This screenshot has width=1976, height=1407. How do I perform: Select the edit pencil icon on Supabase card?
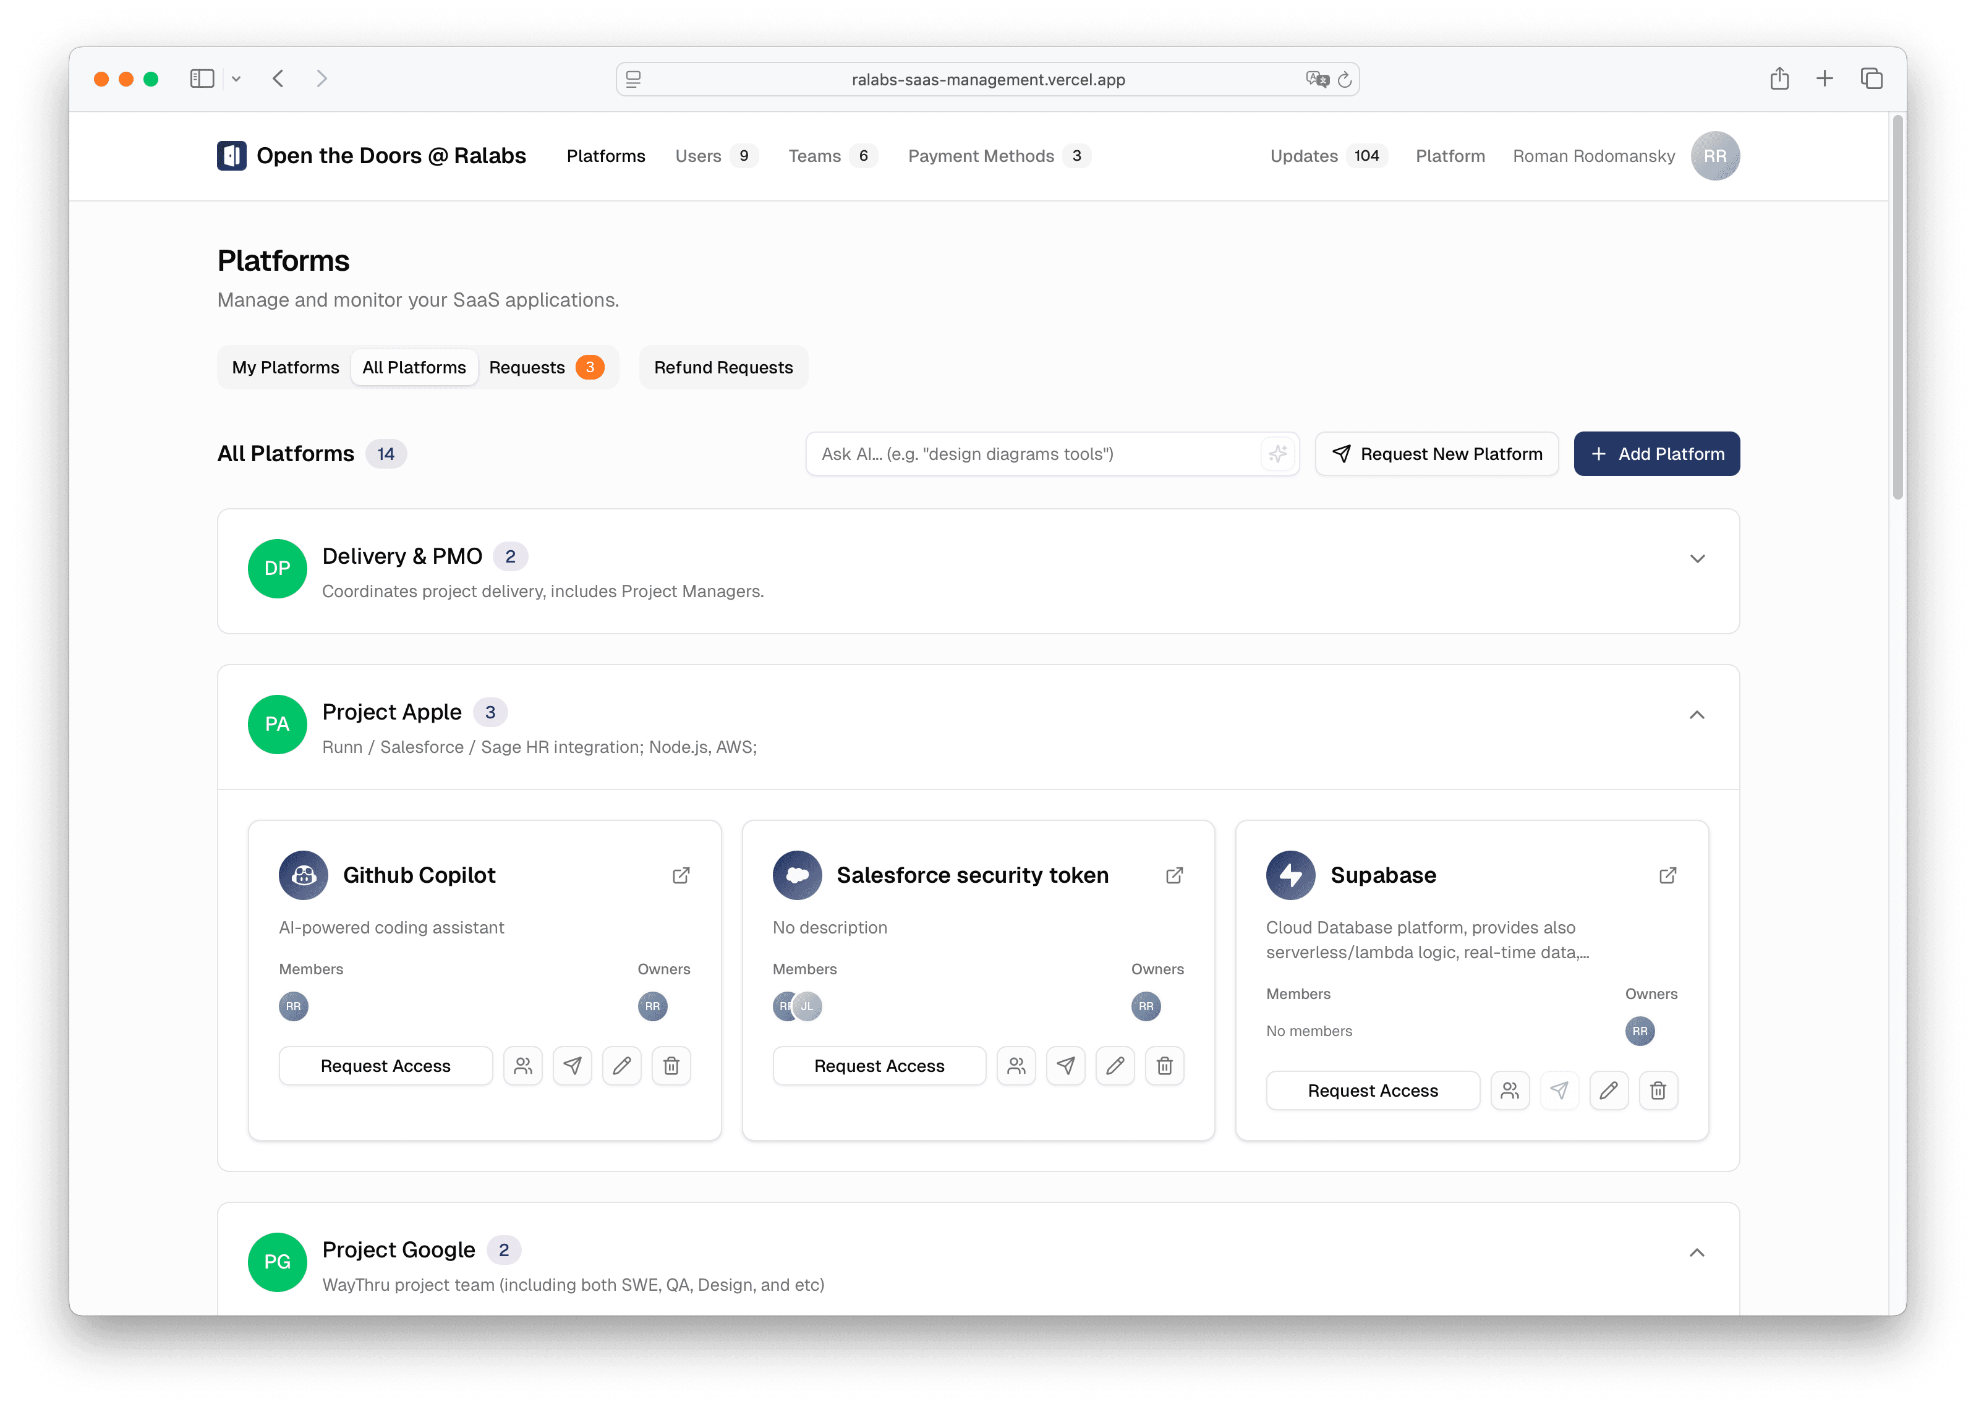click(1609, 1090)
